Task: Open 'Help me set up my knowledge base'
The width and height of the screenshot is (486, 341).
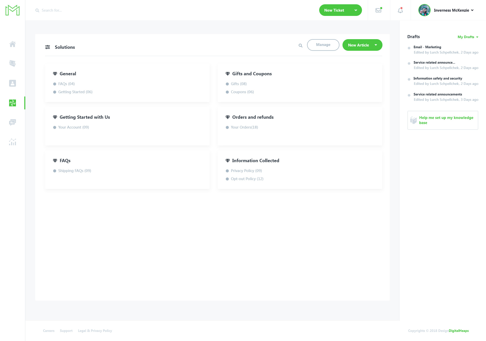Action: 446,120
